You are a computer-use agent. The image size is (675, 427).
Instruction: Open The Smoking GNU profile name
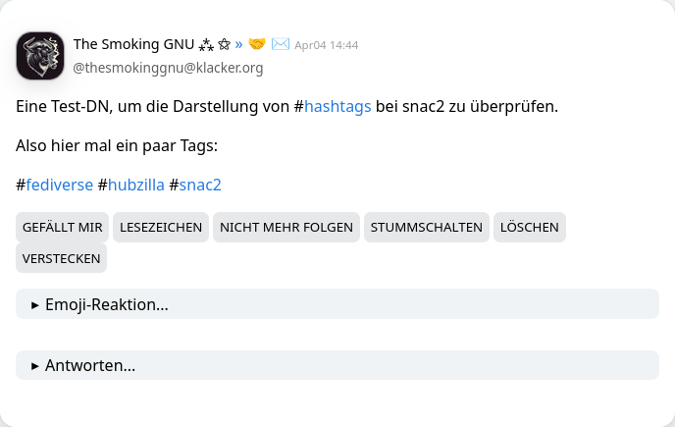click(133, 44)
